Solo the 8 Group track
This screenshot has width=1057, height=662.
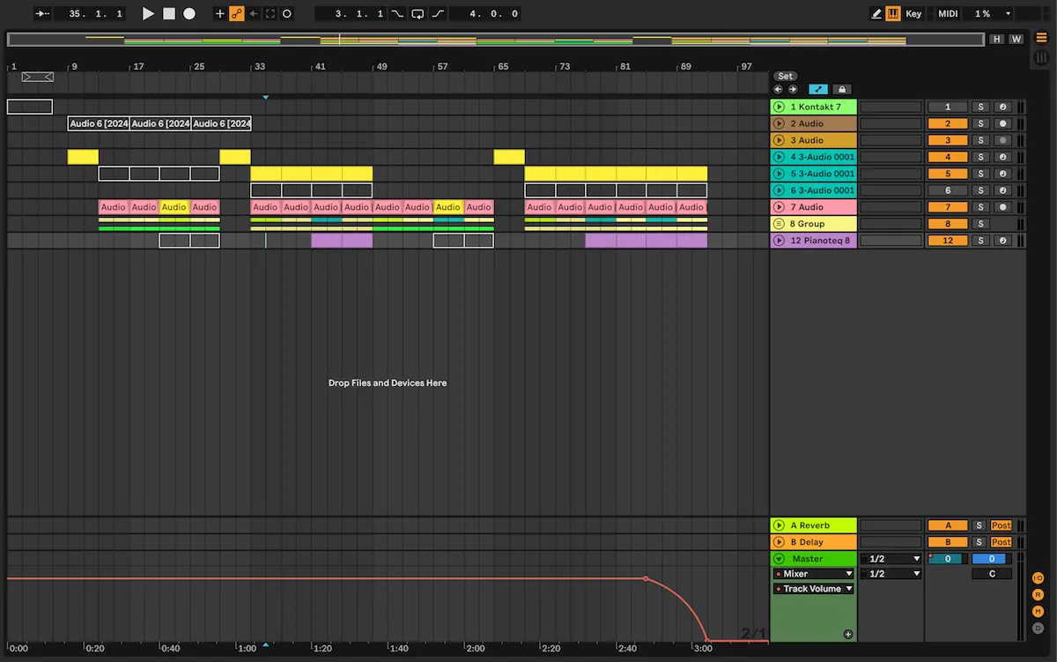tap(980, 224)
